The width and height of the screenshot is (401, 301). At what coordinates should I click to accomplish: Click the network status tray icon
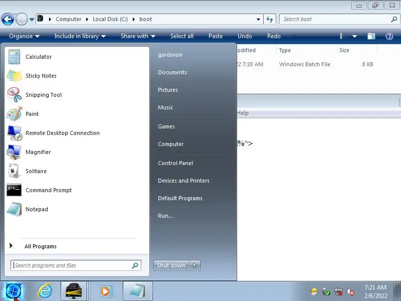(338, 292)
